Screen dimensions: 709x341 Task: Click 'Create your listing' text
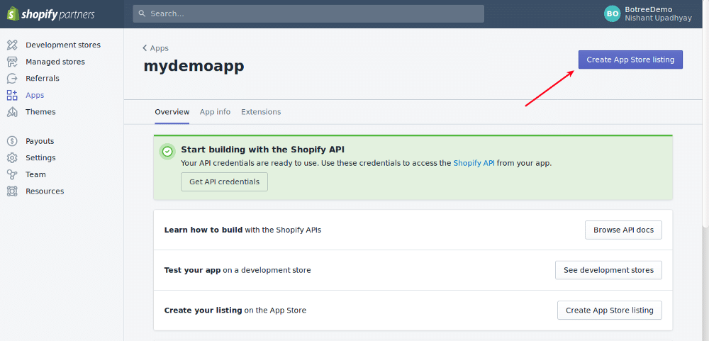(x=203, y=311)
